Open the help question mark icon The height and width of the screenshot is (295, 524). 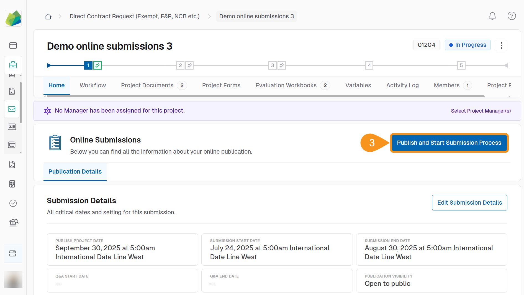click(x=512, y=16)
